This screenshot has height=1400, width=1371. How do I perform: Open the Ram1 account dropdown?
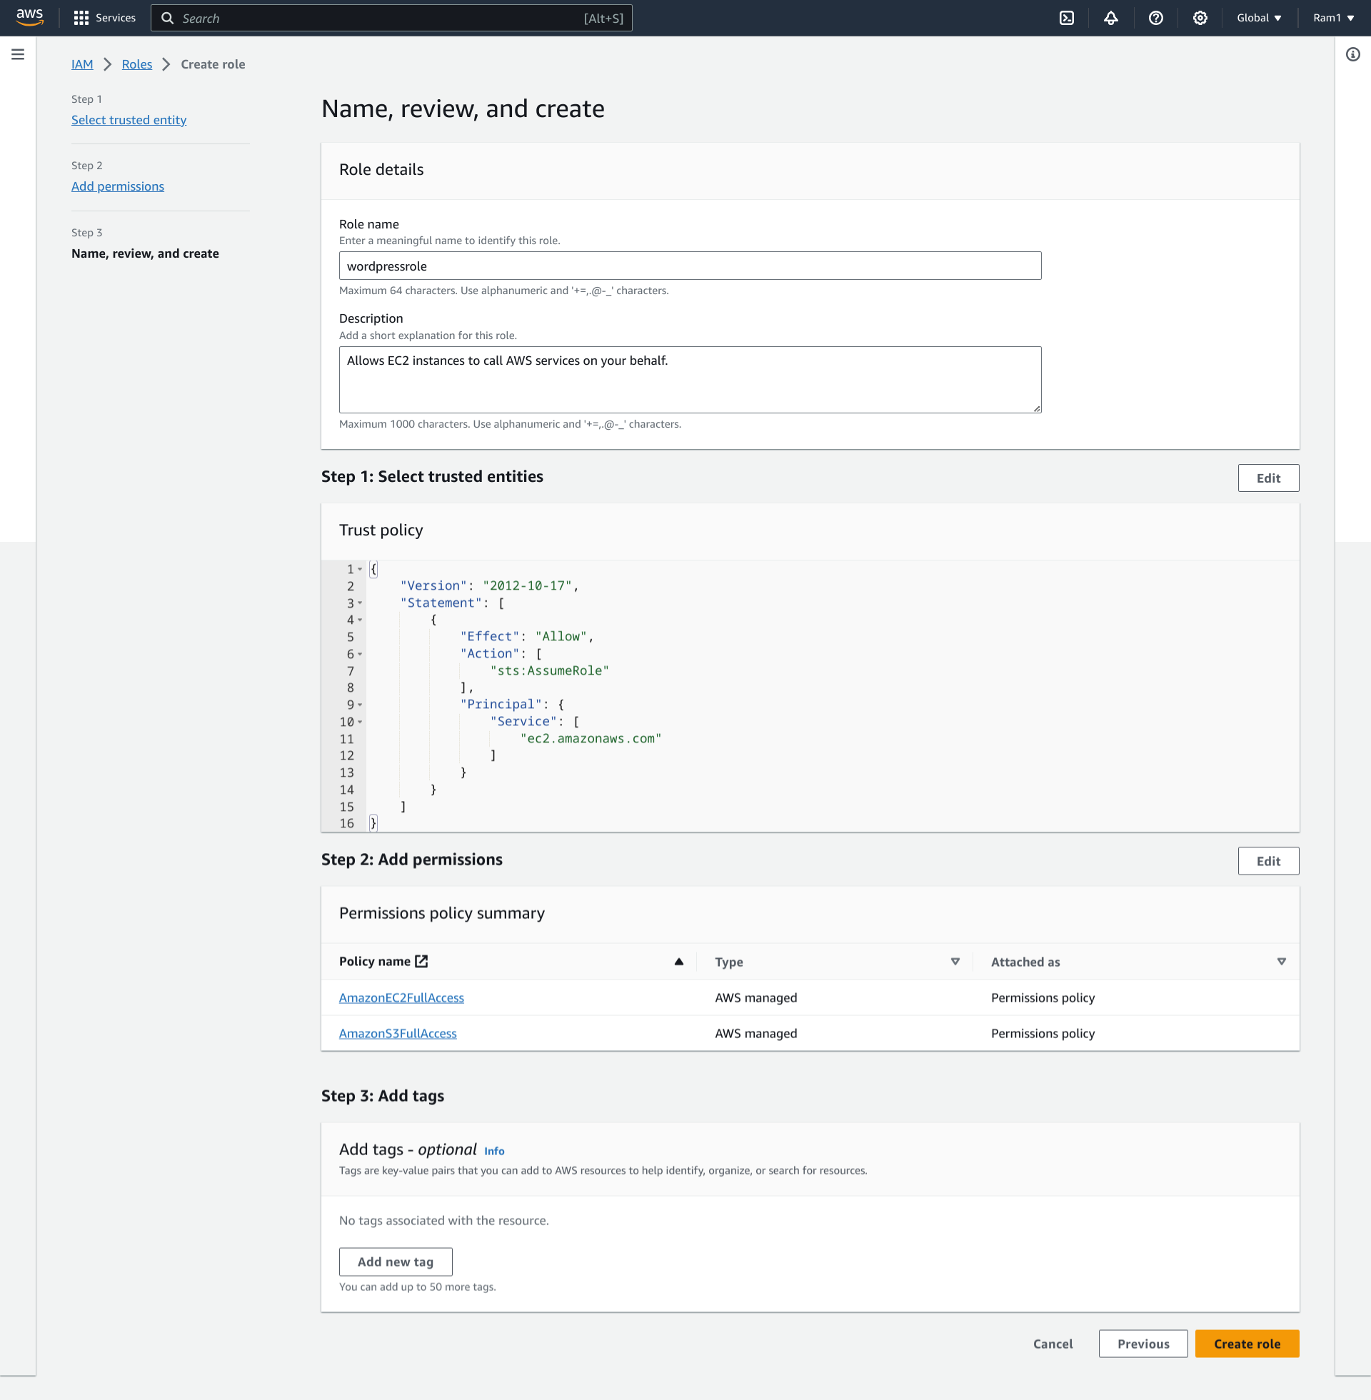pyautogui.click(x=1333, y=18)
